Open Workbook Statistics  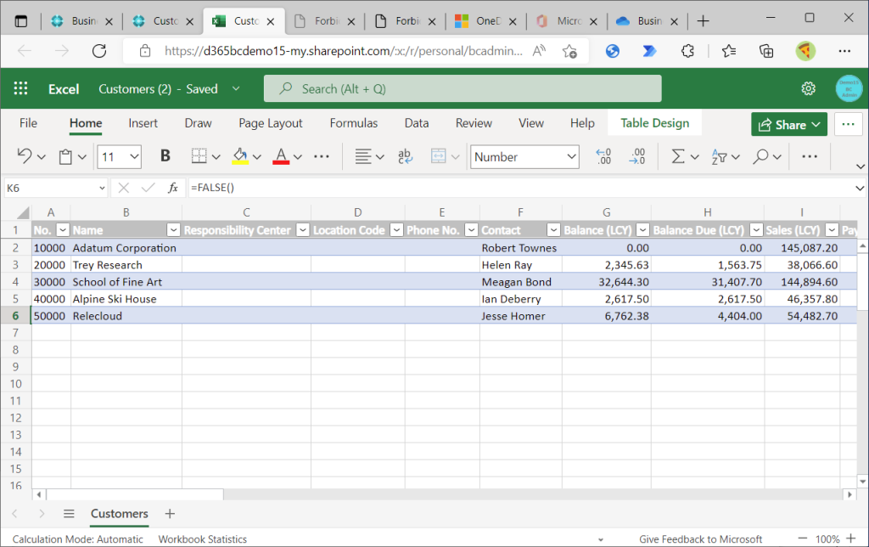click(x=203, y=539)
